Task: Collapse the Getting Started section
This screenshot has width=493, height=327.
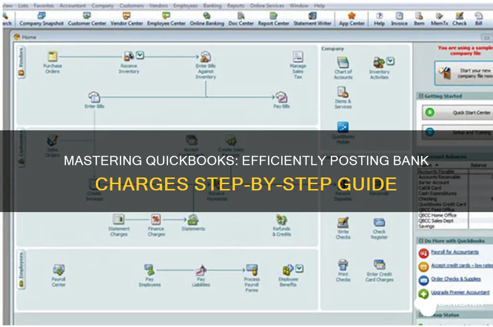Action: 421,96
